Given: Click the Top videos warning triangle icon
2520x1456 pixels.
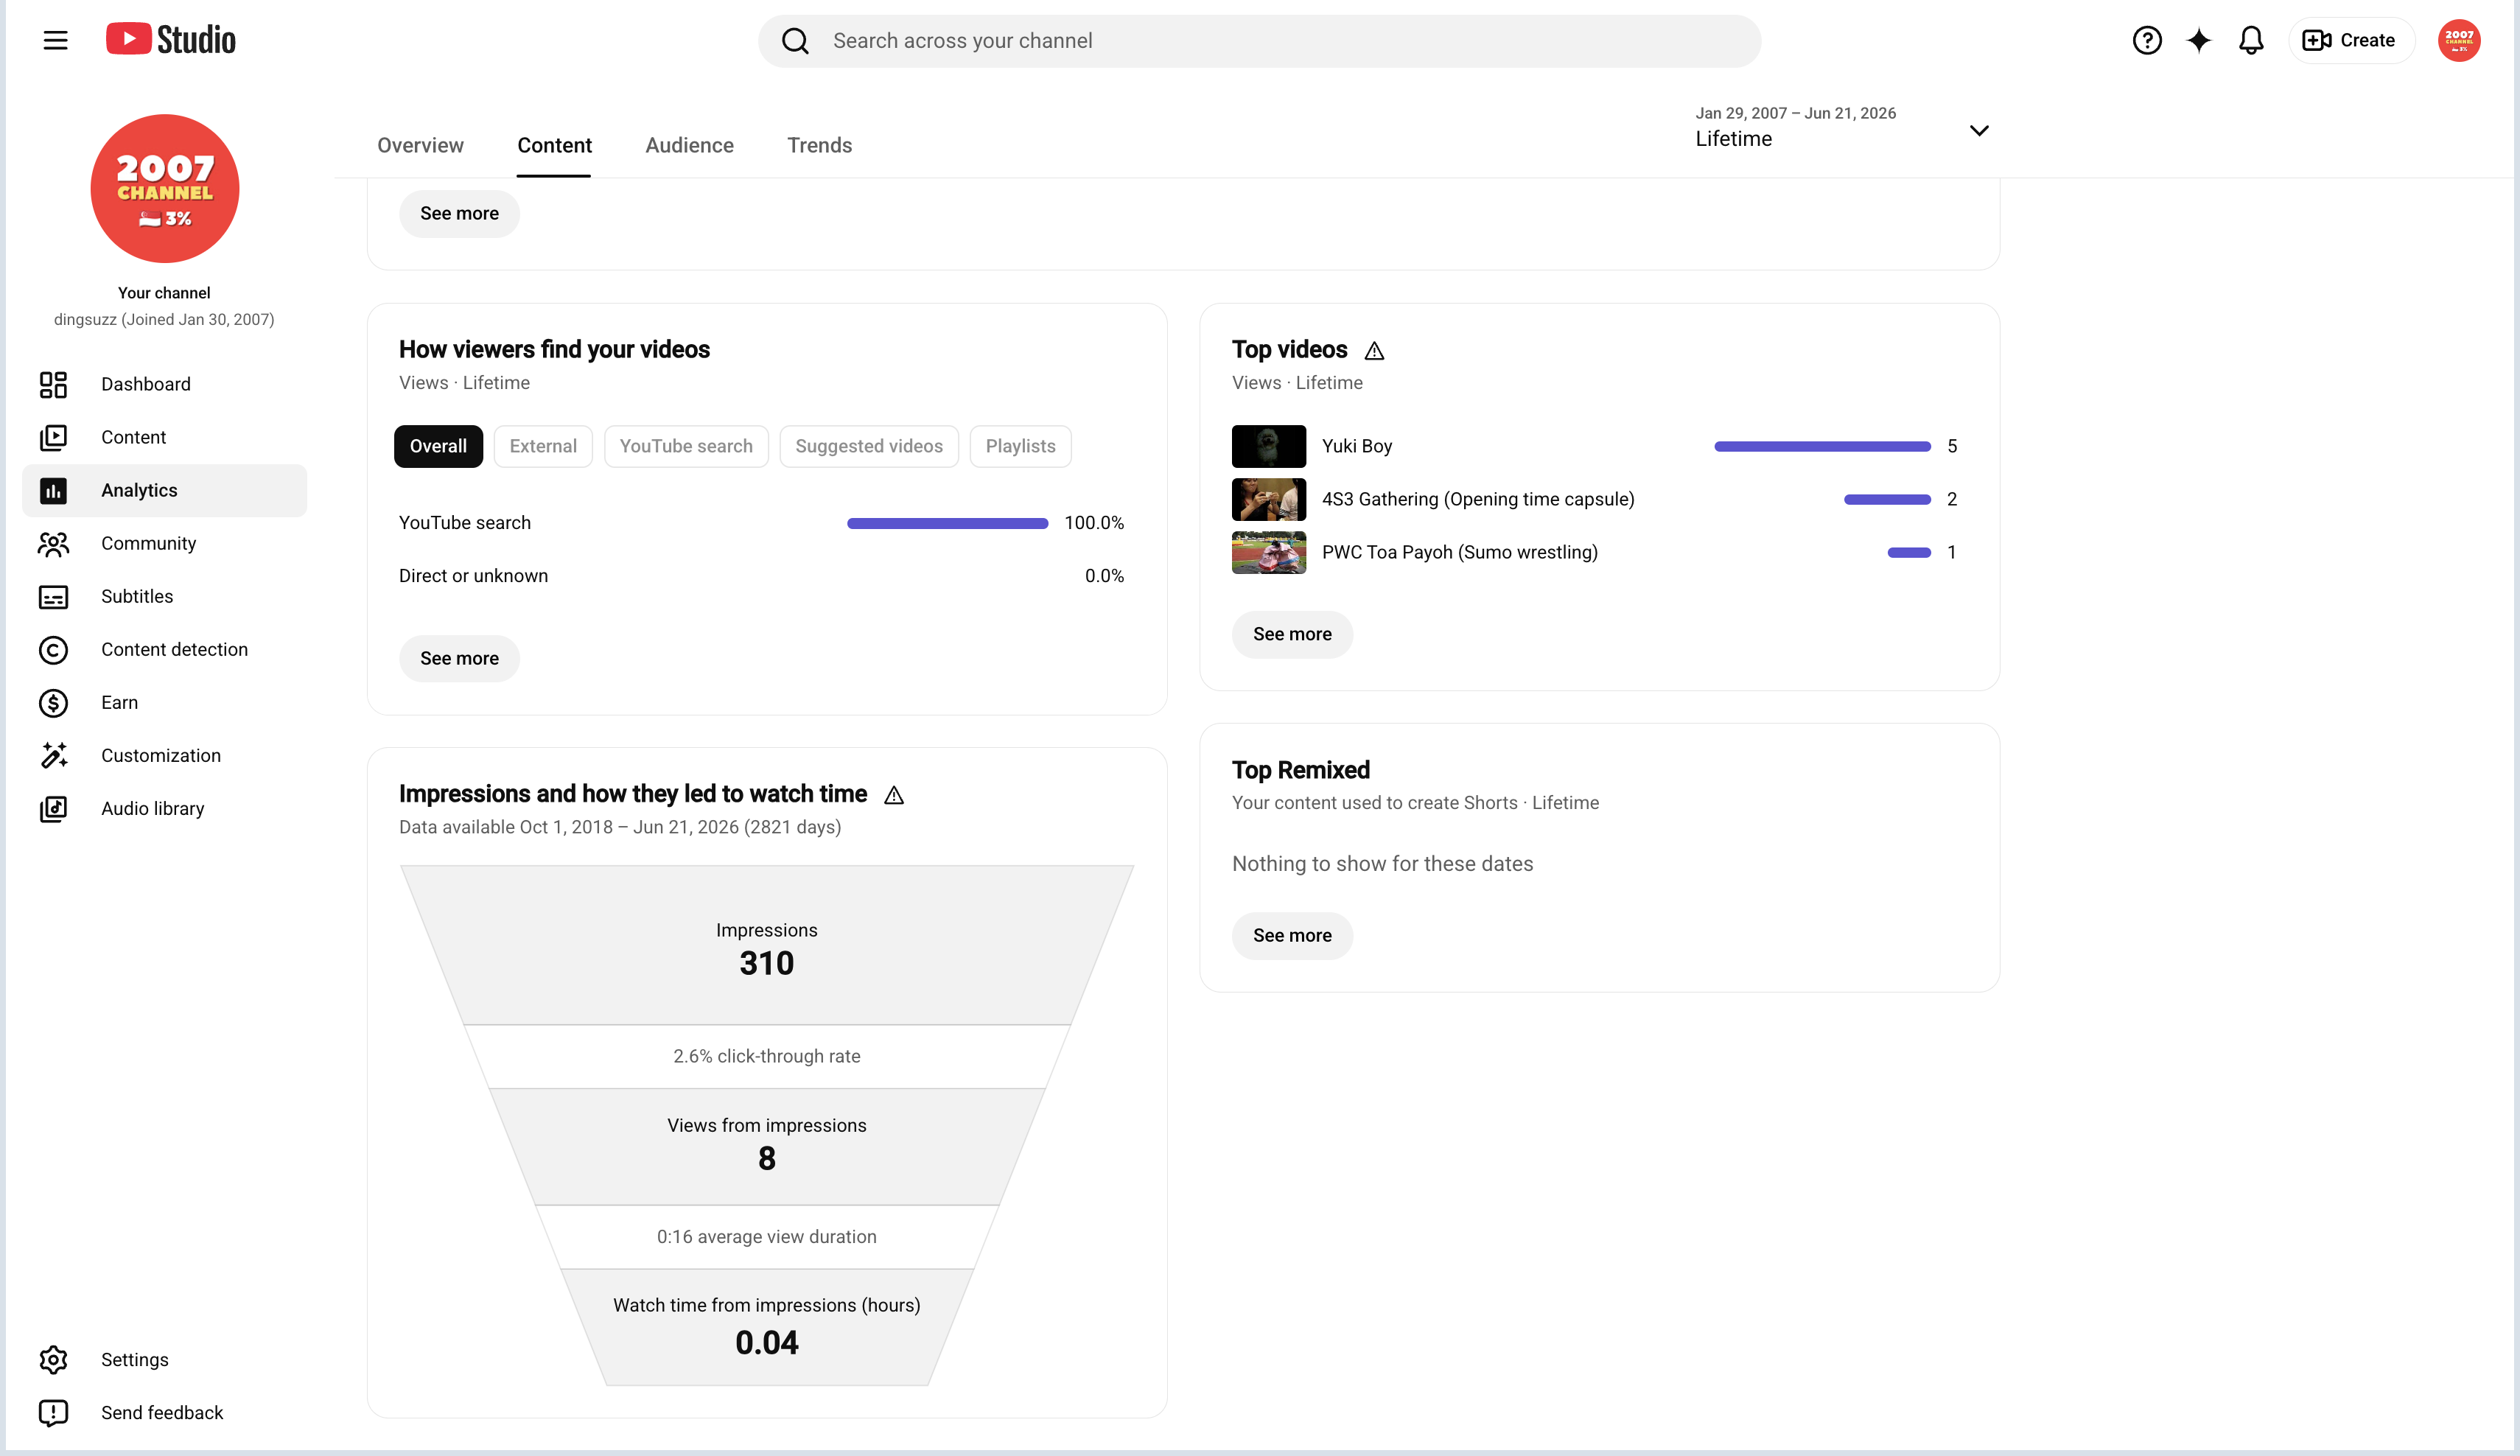Looking at the screenshot, I should 1374,351.
